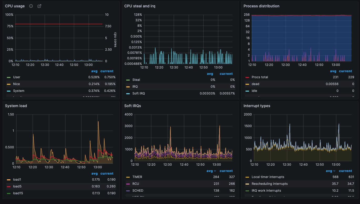Change the cyan System series color swatch
Screen dimensions: 360x204
pos(9,91)
